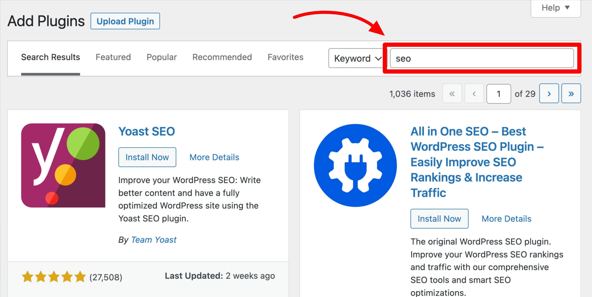Open the Help dropdown tab
Viewport: 592px width, 297px height.
(556, 8)
